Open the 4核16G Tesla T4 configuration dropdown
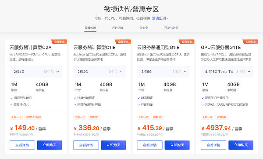Image resolution: width=263 pixels, height=159 pixels. (x=227, y=72)
